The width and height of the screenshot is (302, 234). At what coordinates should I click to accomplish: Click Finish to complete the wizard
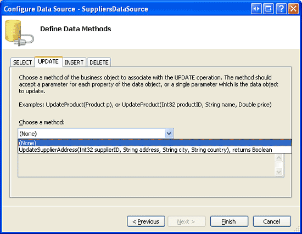point(229,221)
